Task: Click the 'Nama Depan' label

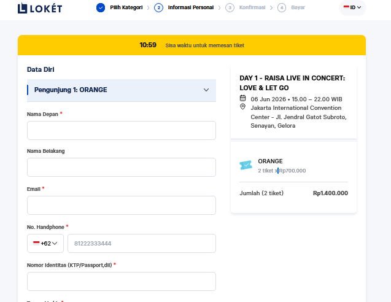Action: tap(42, 114)
